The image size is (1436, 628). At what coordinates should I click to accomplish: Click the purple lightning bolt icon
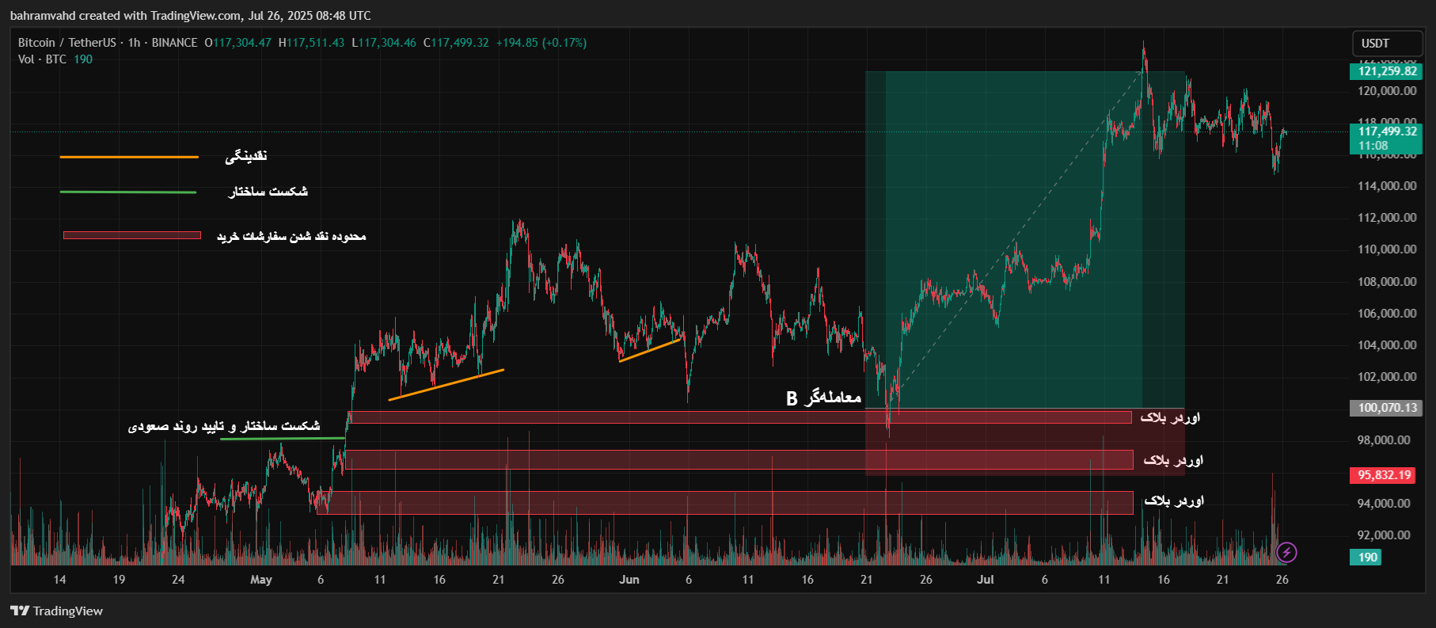pyautogui.click(x=1286, y=552)
